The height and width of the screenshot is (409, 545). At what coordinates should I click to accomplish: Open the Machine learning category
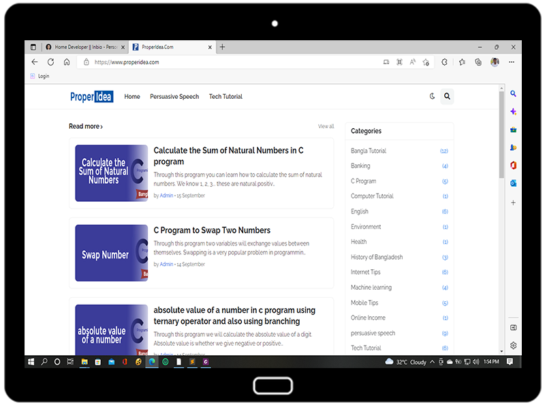click(x=371, y=287)
